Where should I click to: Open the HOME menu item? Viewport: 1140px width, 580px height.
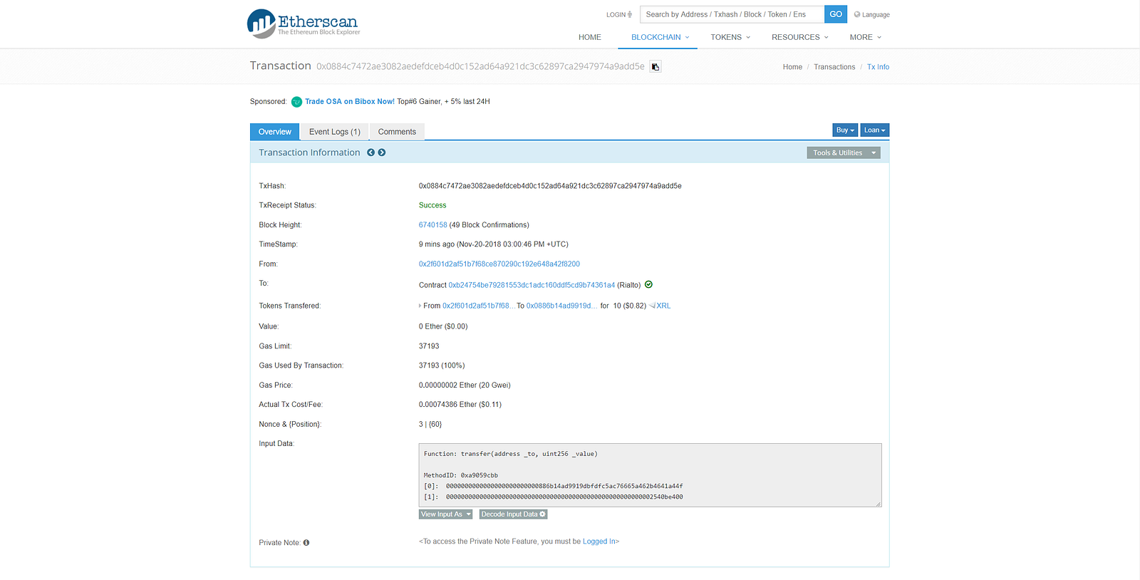pyautogui.click(x=590, y=37)
